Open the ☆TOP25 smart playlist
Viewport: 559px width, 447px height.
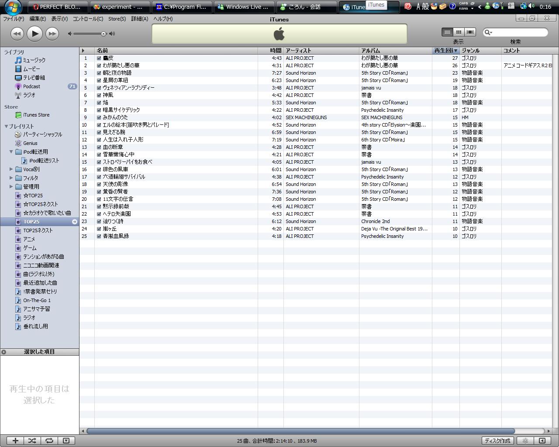(29, 196)
